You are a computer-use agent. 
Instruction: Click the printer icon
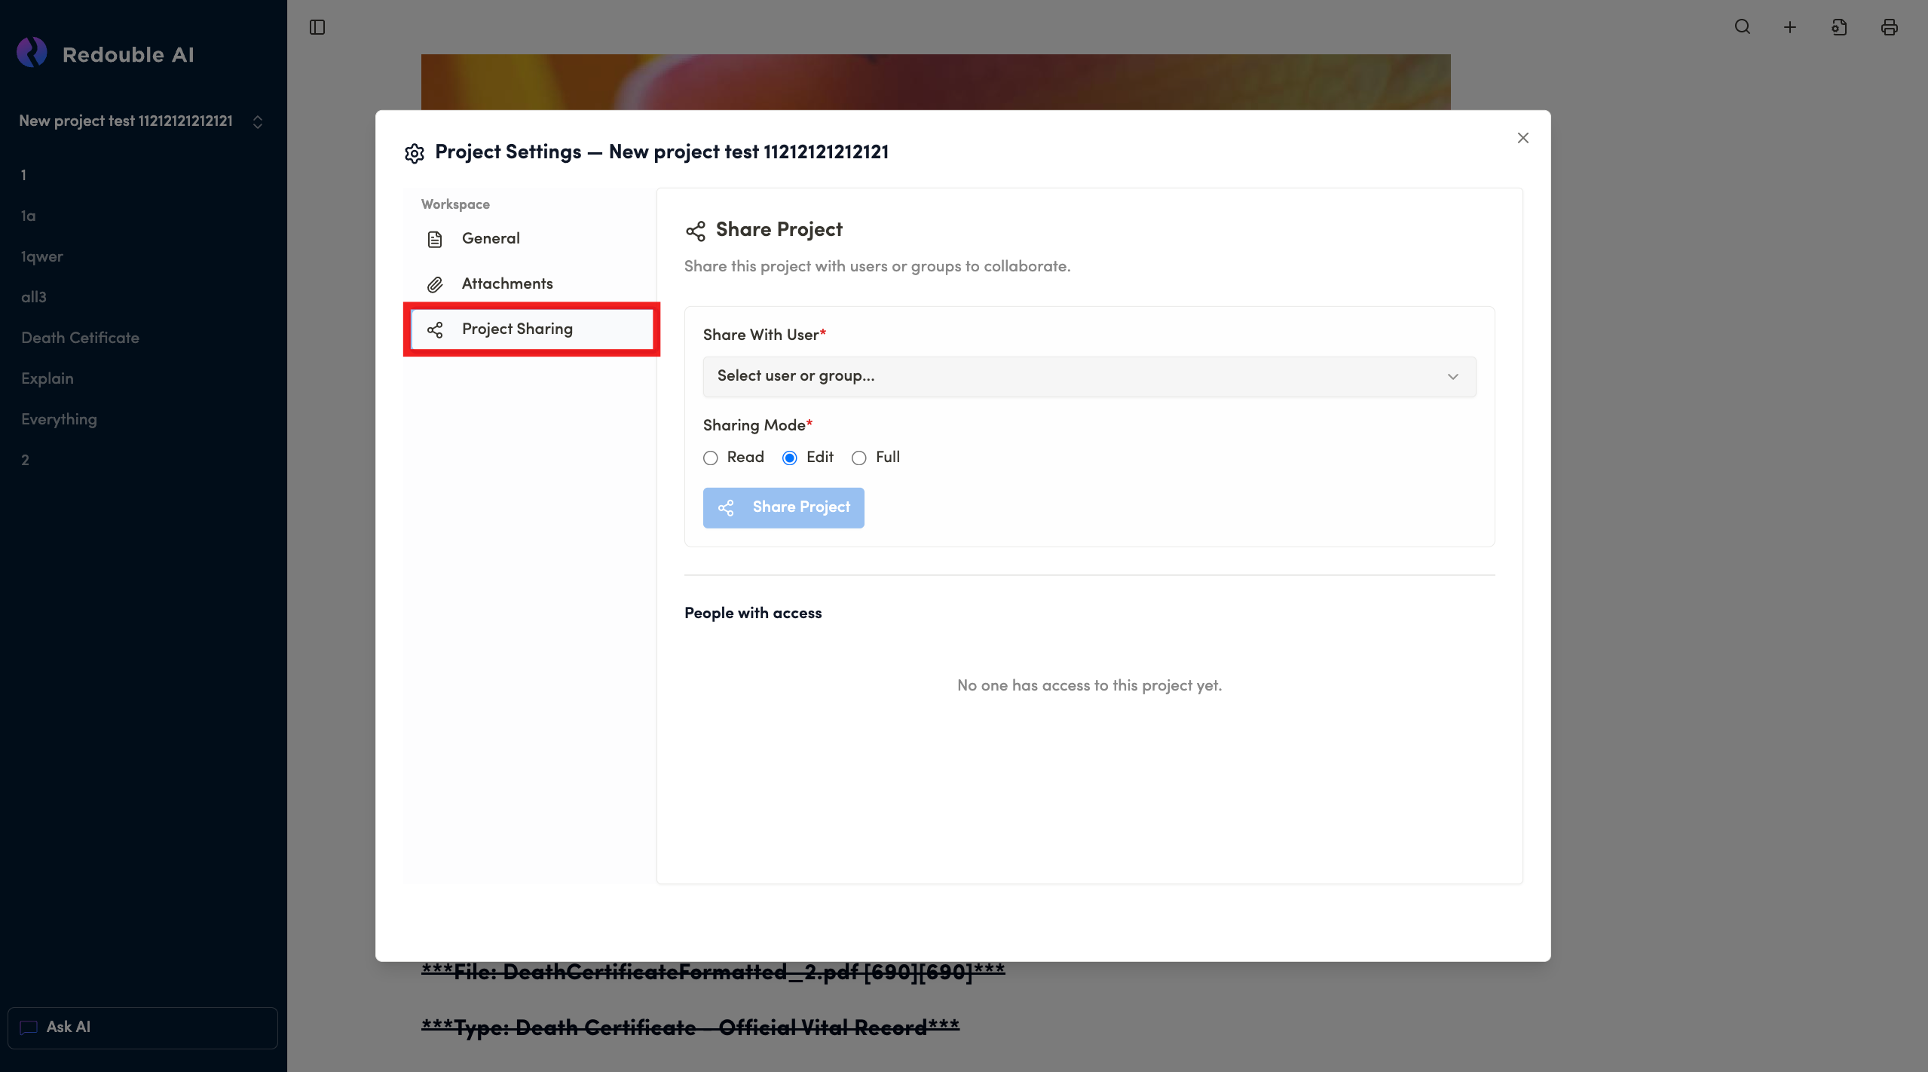click(1889, 27)
